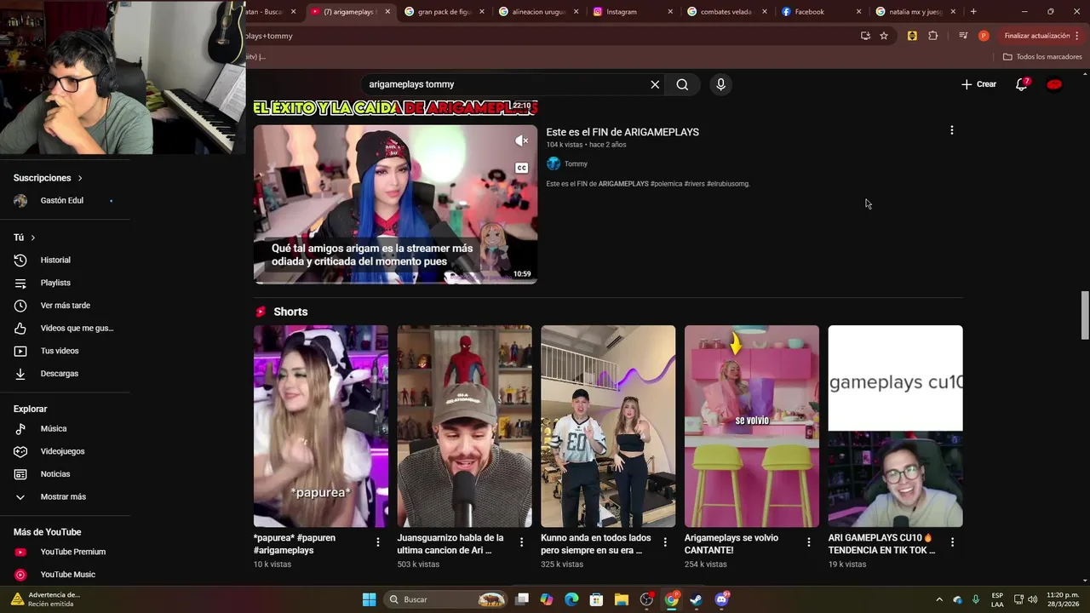This screenshot has width=1090, height=613.
Task: Switch to the arigameplays YouTube tab
Action: point(349,12)
